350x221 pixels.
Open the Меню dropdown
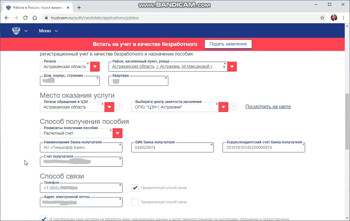click(x=48, y=31)
